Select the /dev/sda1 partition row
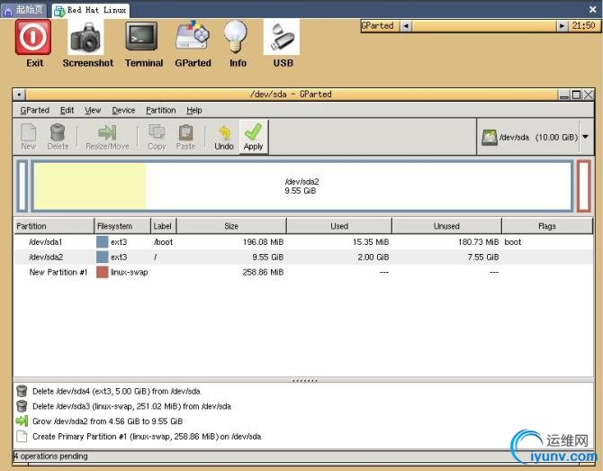This screenshot has width=603, height=471. (x=304, y=242)
